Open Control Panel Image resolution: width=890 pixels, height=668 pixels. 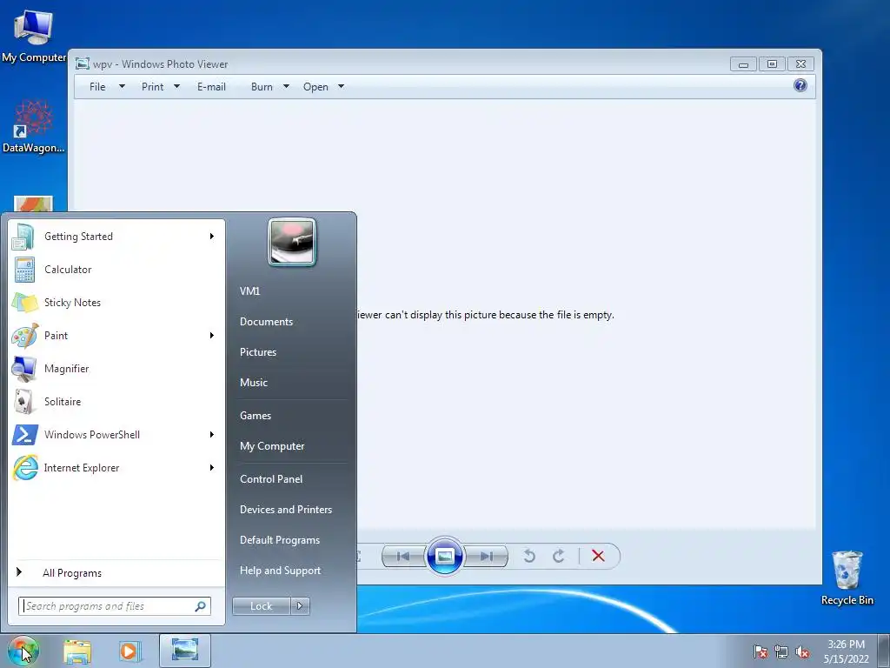coord(271,479)
